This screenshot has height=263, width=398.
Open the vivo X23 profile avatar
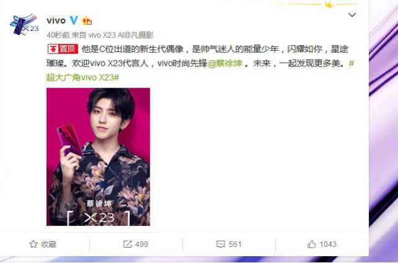24,24
